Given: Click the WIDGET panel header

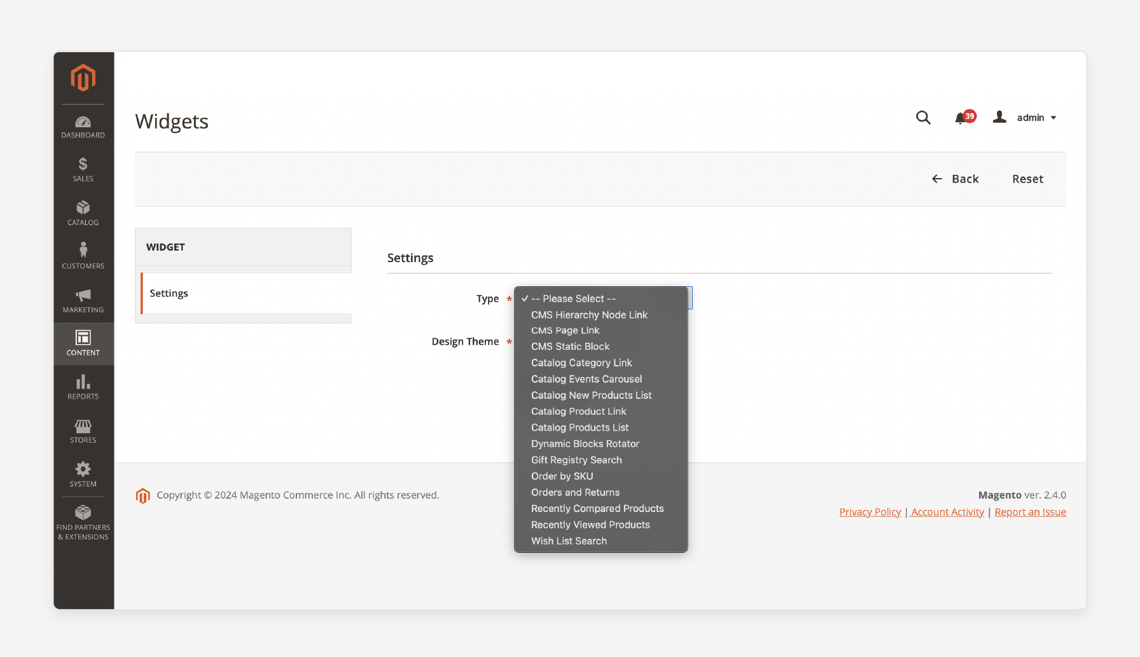Looking at the screenshot, I should pos(243,247).
